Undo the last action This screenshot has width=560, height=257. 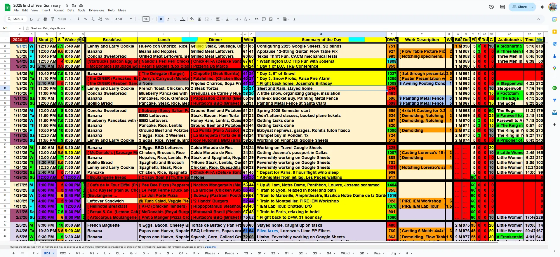(x=31, y=19)
